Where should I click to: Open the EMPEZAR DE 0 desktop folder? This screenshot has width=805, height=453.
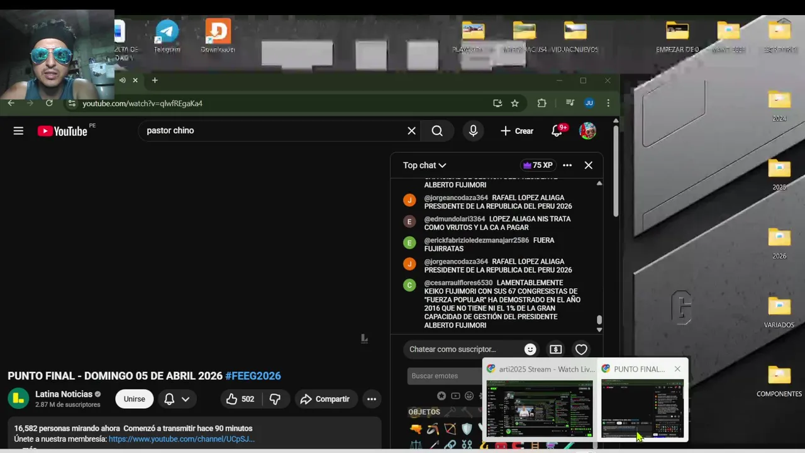[x=677, y=36]
